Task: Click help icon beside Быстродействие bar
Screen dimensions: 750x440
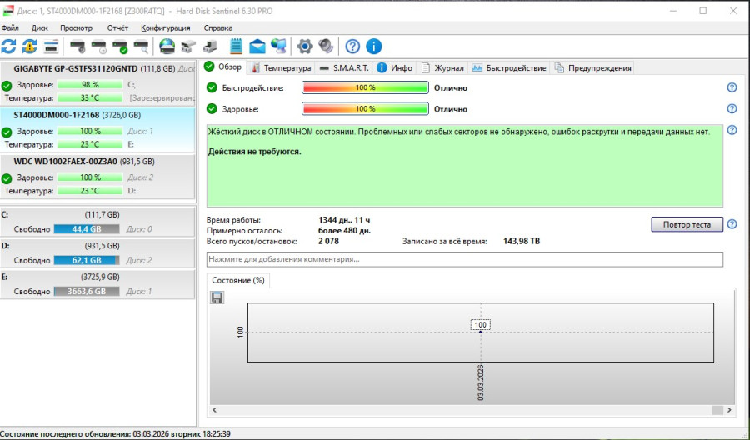Action: coord(732,87)
